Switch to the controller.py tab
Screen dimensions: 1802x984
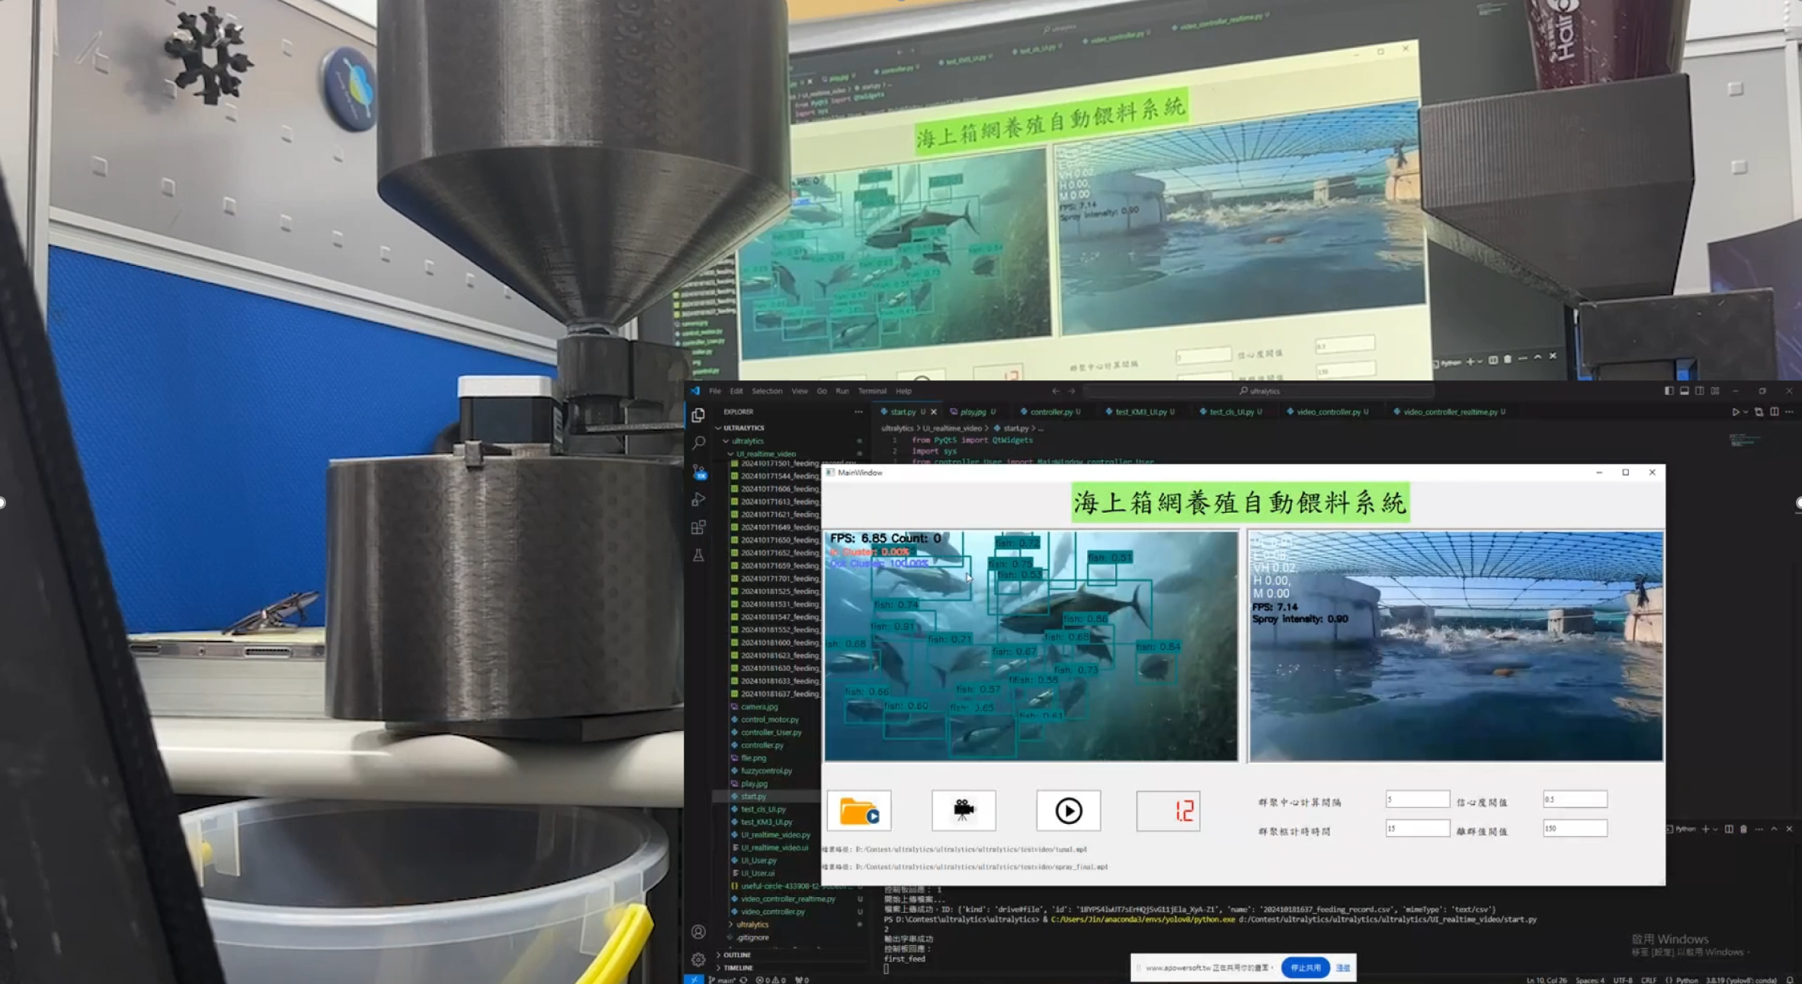(1050, 412)
